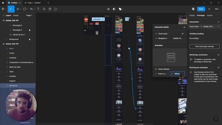Open the zoom level dropdown

[x=217, y=9]
